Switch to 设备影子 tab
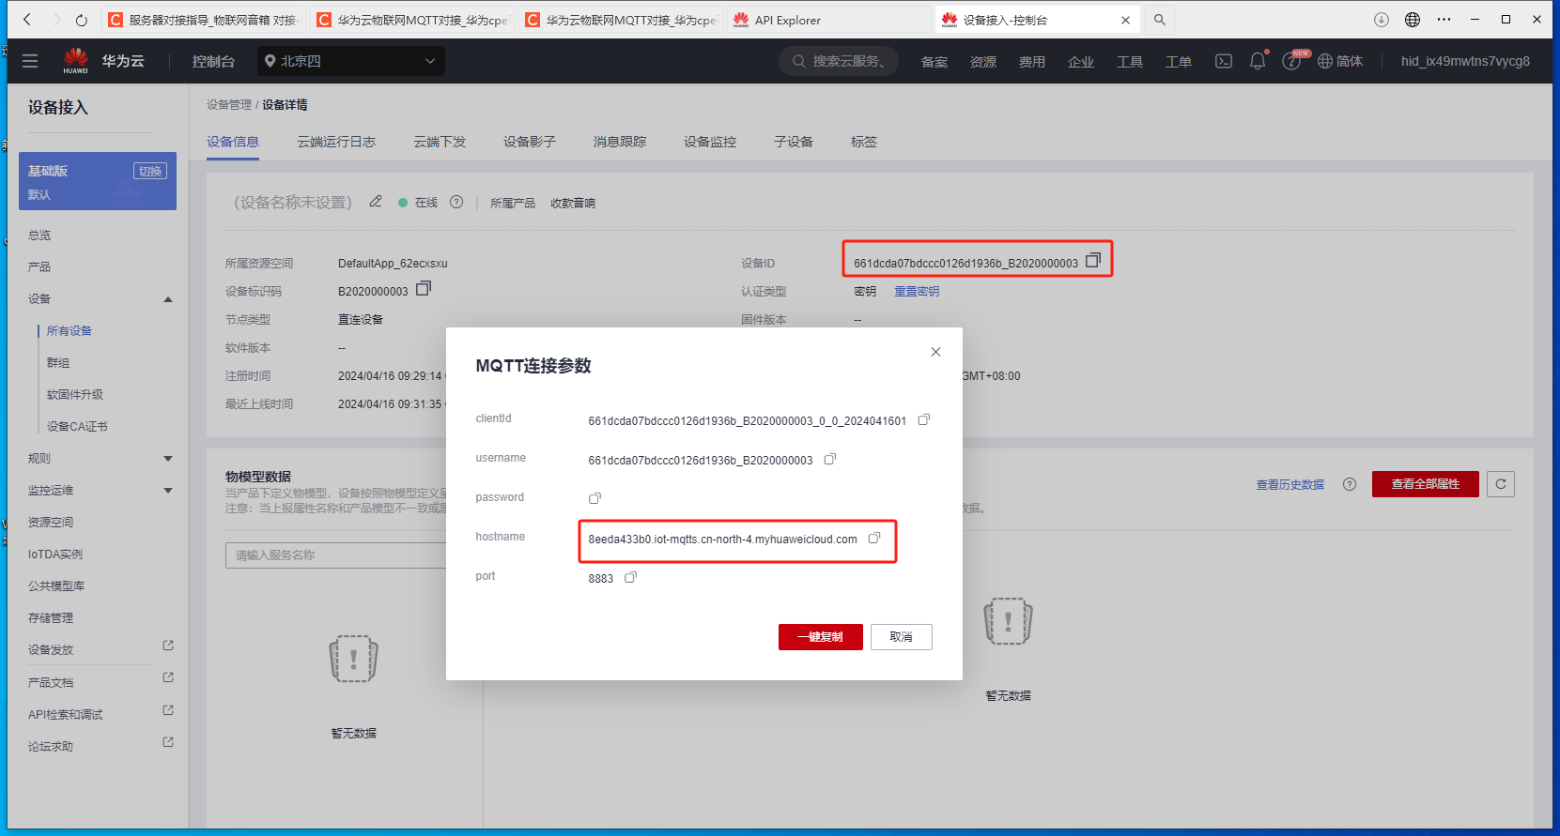 (530, 142)
